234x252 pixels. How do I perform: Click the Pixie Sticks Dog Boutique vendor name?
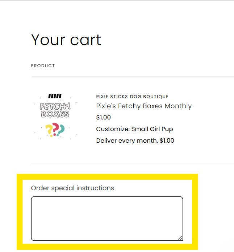click(132, 97)
